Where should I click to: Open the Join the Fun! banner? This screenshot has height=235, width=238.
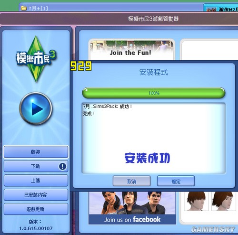coord(132,50)
